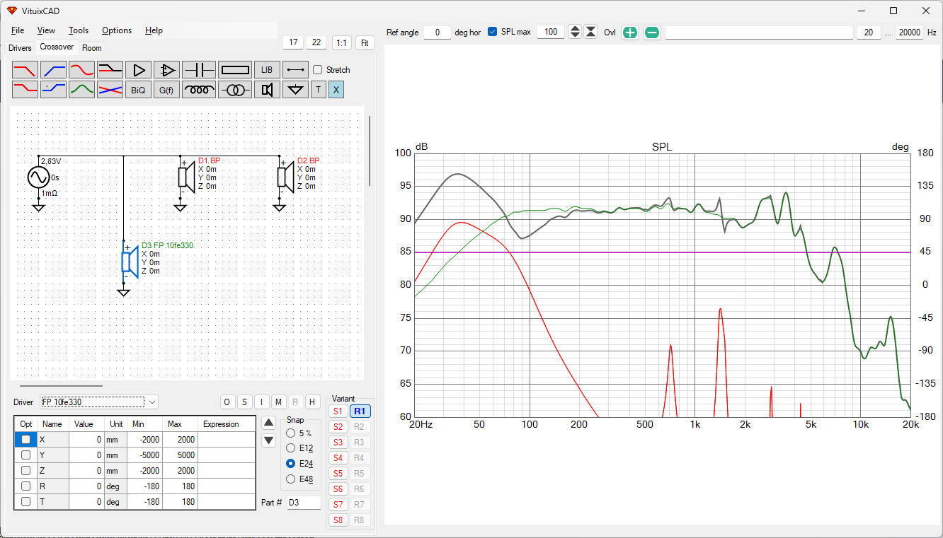Image resolution: width=943 pixels, height=538 pixels.
Task: Open the Options menu
Action: point(117,30)
